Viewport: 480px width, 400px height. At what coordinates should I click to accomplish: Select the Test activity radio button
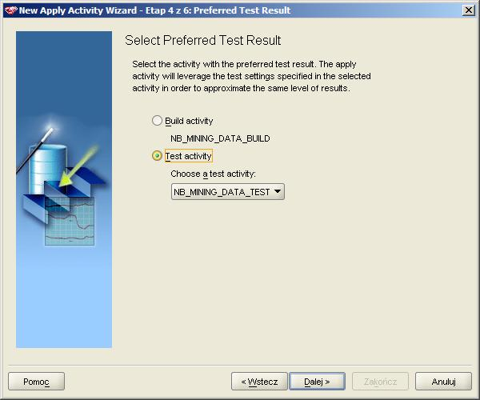(157, 156)
